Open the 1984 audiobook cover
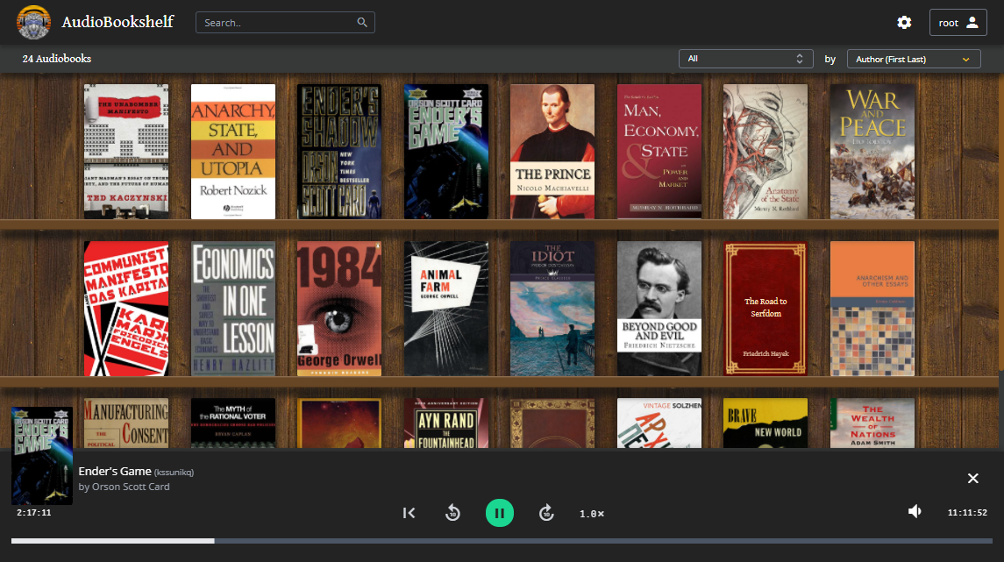This screenshot has height=562, width=1004. (x=339, y=309)
